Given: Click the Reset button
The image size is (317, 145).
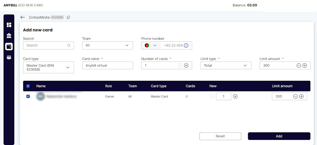Looking at the screenshot, I should click(220, 136).
